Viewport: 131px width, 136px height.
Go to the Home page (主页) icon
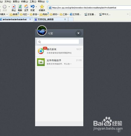[x=26, y=7]
